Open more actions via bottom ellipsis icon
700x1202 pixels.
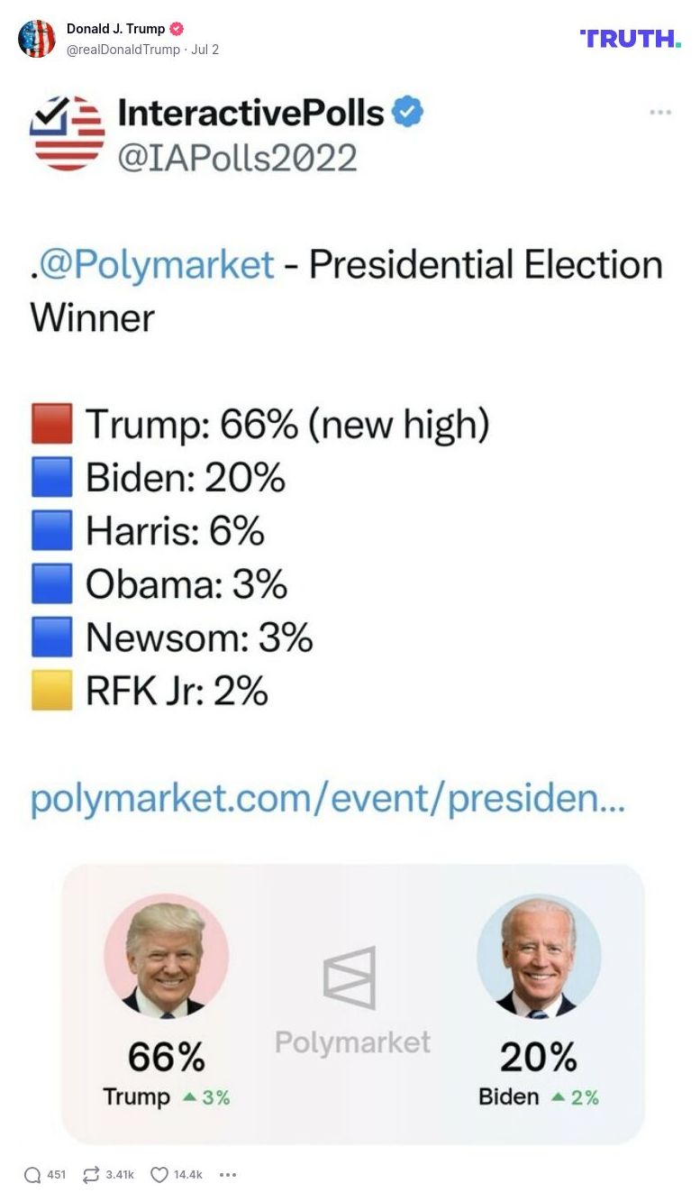click(228, 1175)
